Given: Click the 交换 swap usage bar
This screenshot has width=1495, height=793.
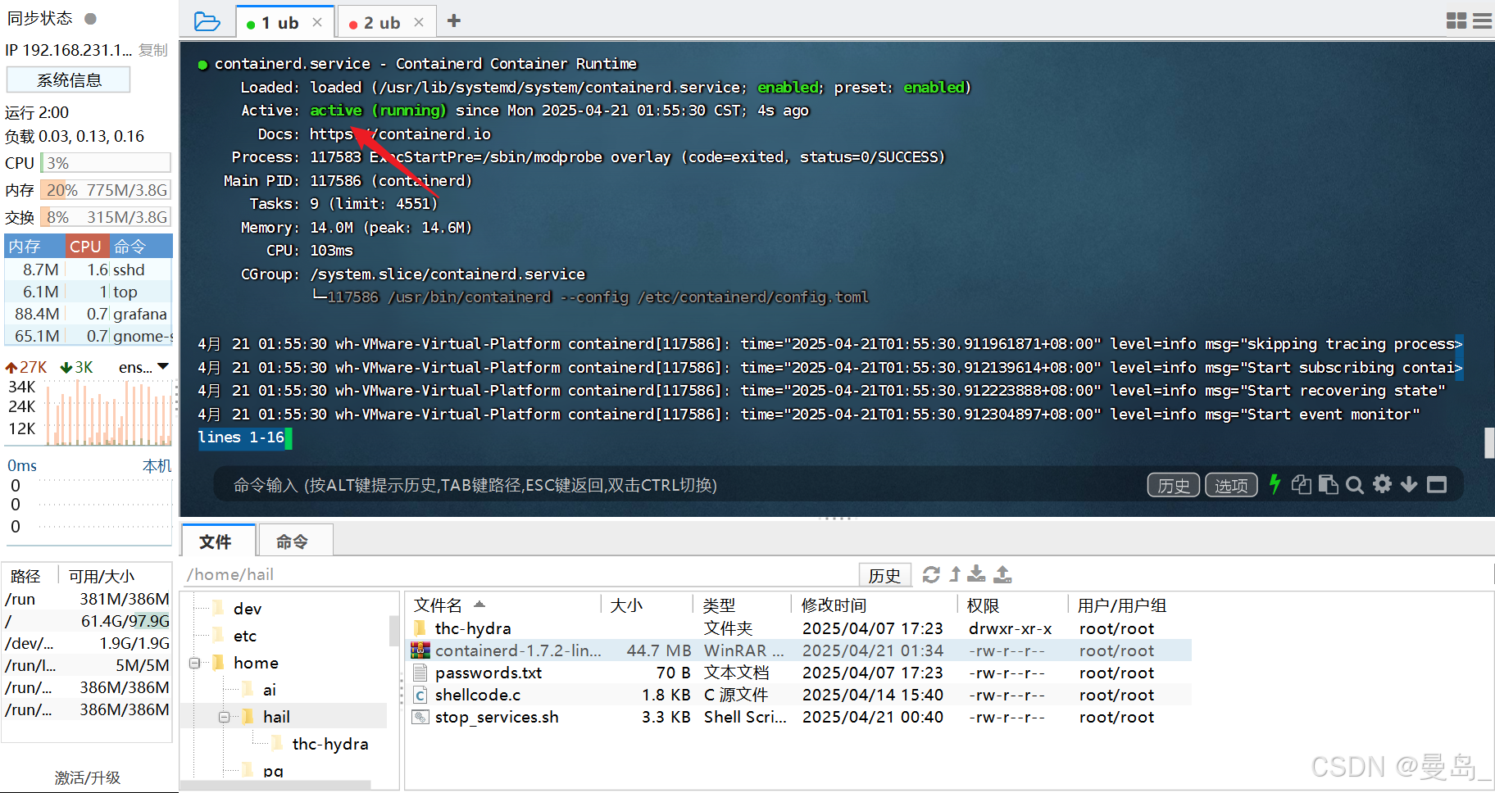Looking at the screenshot, I should [x=106, y=217].
